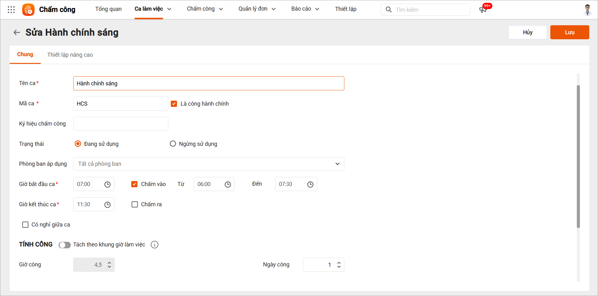
Task: Click clock icon in the Từ 06:00 field
Action: pyautogui.click(x=228, y=184)
